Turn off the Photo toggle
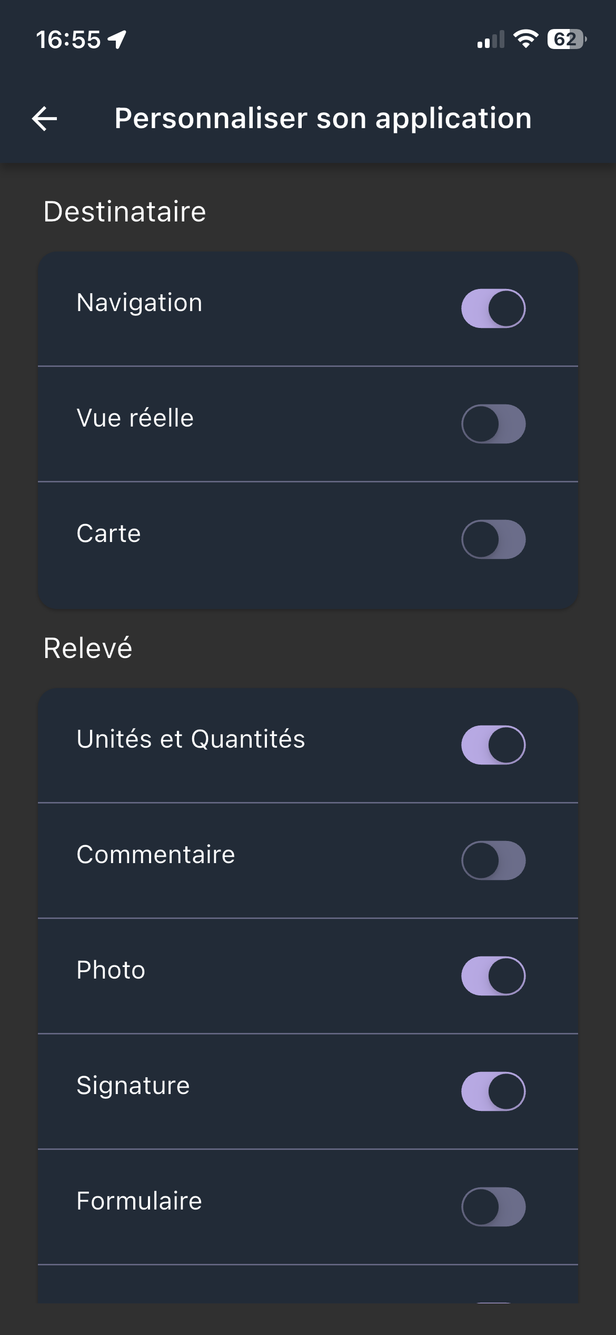The height and width of the screenshot is (1335, 616). click(x=493, y=976)
